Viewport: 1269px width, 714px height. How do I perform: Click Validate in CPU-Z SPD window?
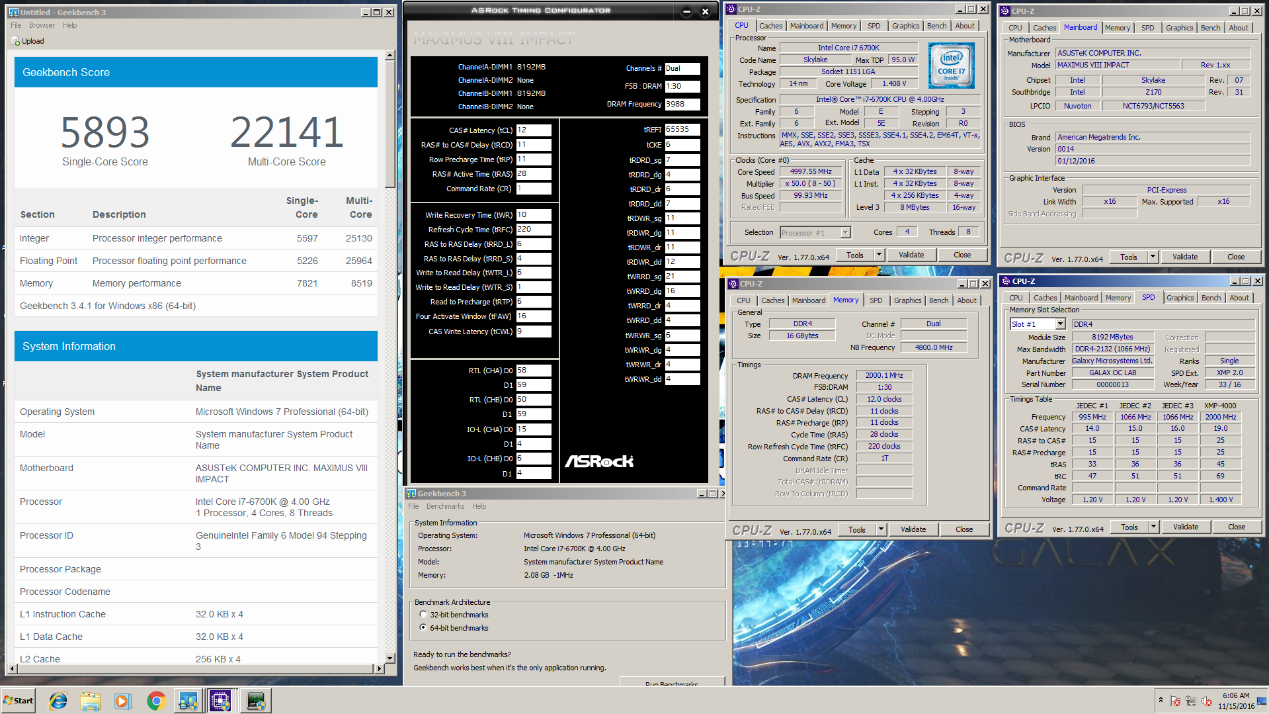click(x=1185, y=527)
